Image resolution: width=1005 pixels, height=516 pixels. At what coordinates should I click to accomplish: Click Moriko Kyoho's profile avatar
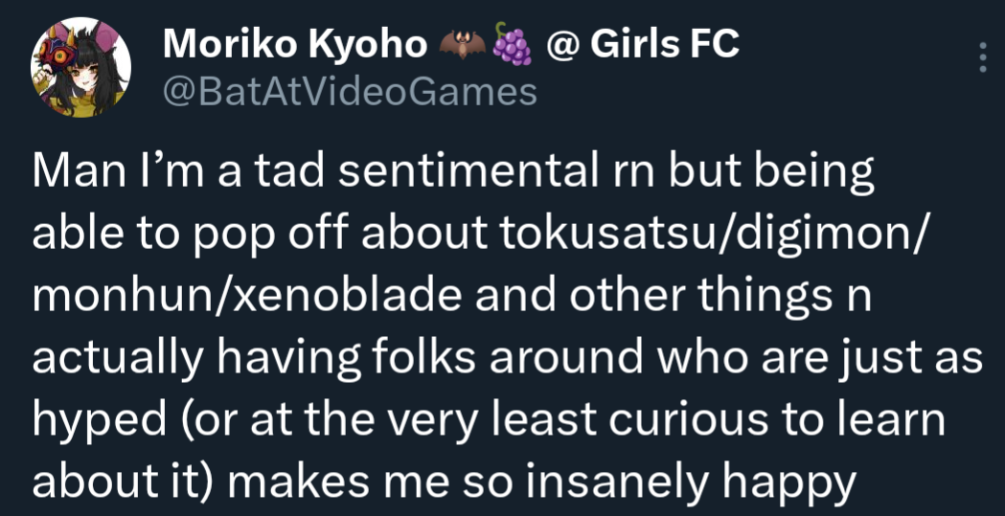pyautogui.click(x=81, y=65)
